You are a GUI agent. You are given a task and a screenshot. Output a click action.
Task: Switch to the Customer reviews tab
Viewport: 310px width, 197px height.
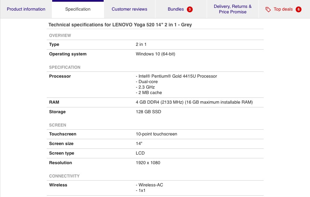[x=130, y=9]
